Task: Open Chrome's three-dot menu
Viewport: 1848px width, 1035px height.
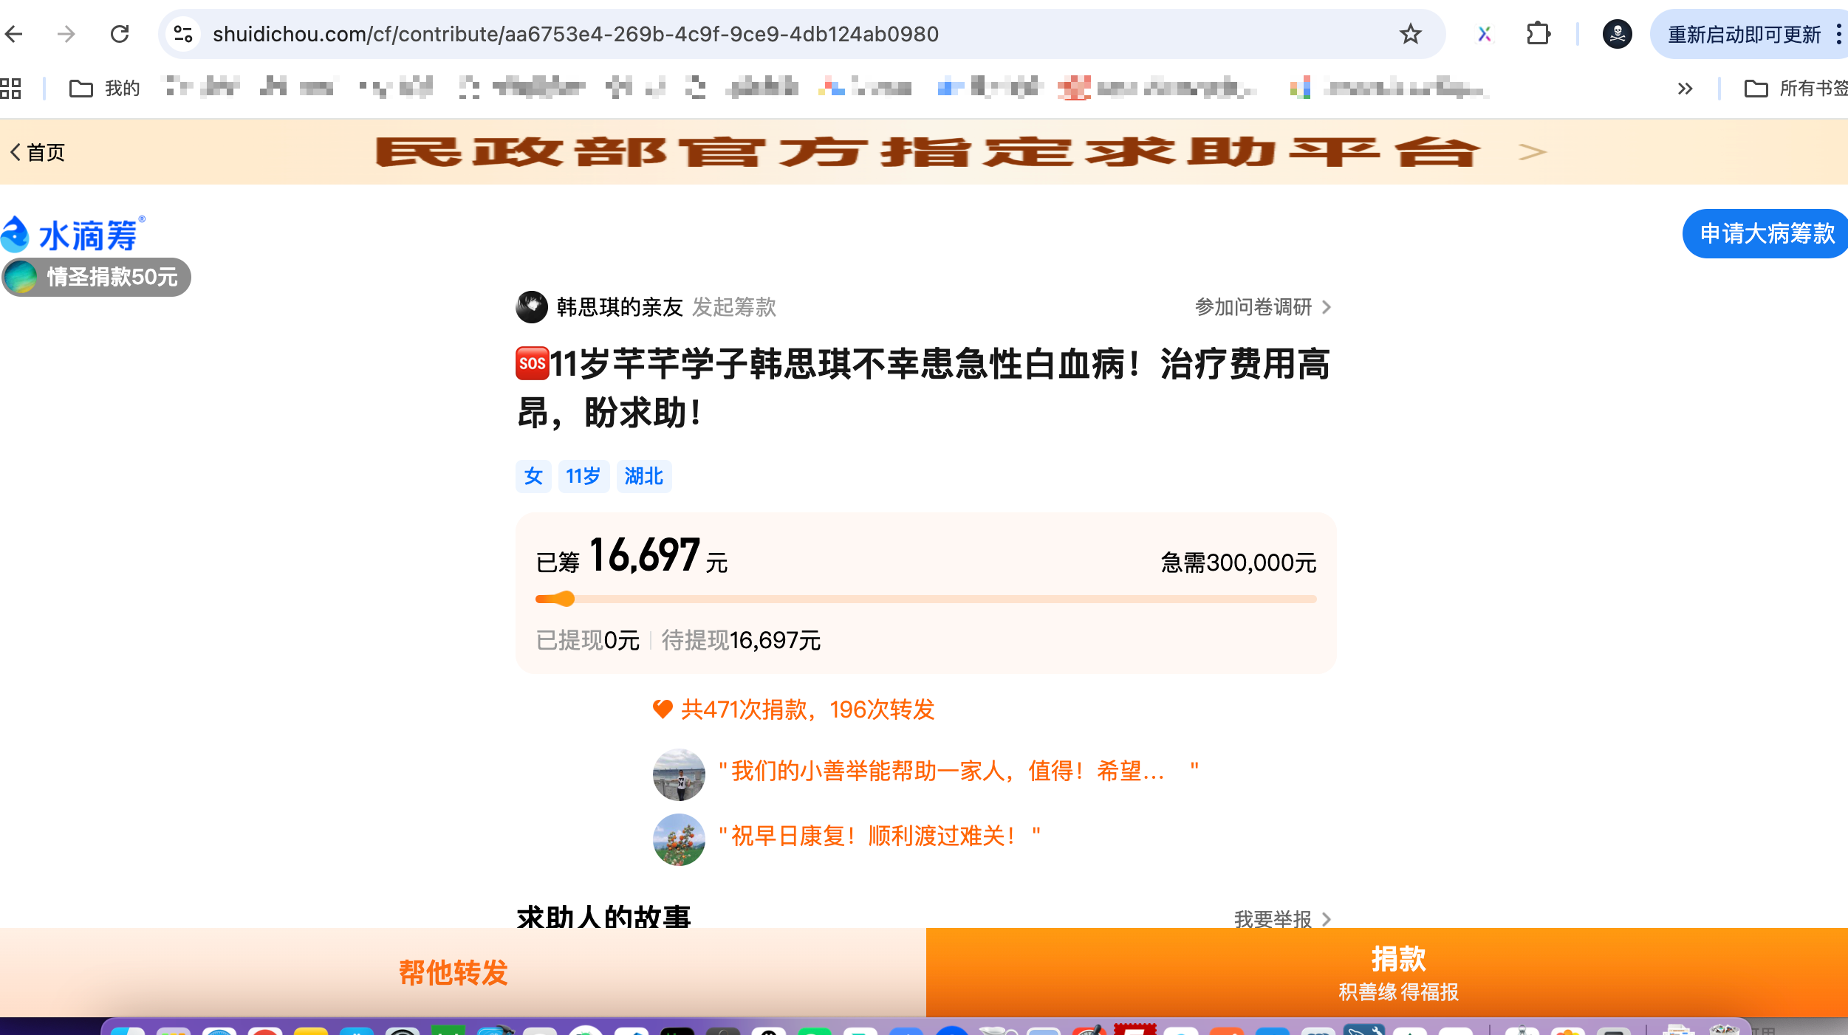Action: point(1838,34)
